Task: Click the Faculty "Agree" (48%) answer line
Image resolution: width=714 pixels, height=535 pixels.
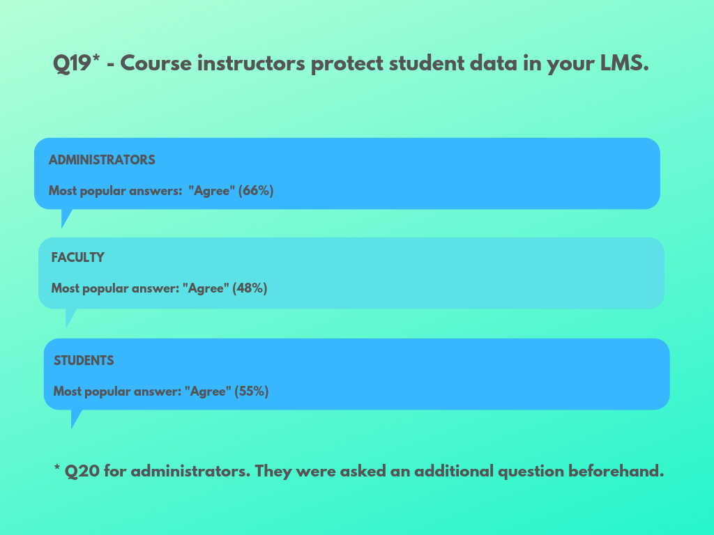Action: [x=159, y=288]
